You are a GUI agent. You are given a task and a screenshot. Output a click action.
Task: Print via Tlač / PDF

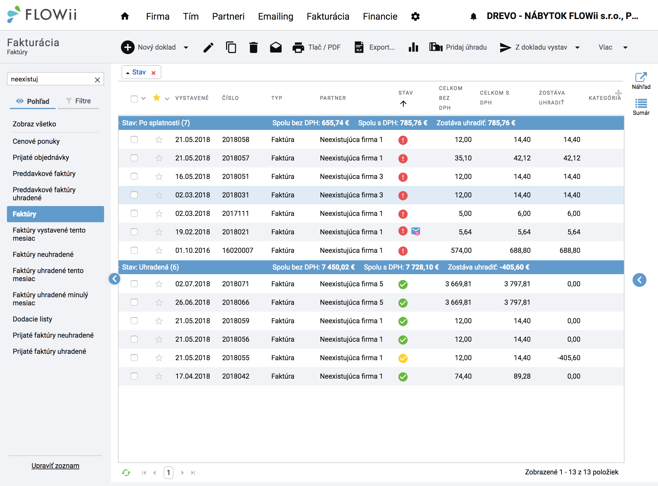316,47
